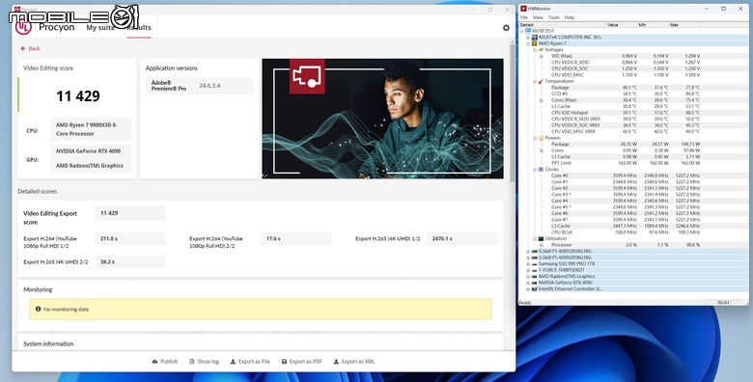Open HWMonitor Help menu

coord(570,17)
